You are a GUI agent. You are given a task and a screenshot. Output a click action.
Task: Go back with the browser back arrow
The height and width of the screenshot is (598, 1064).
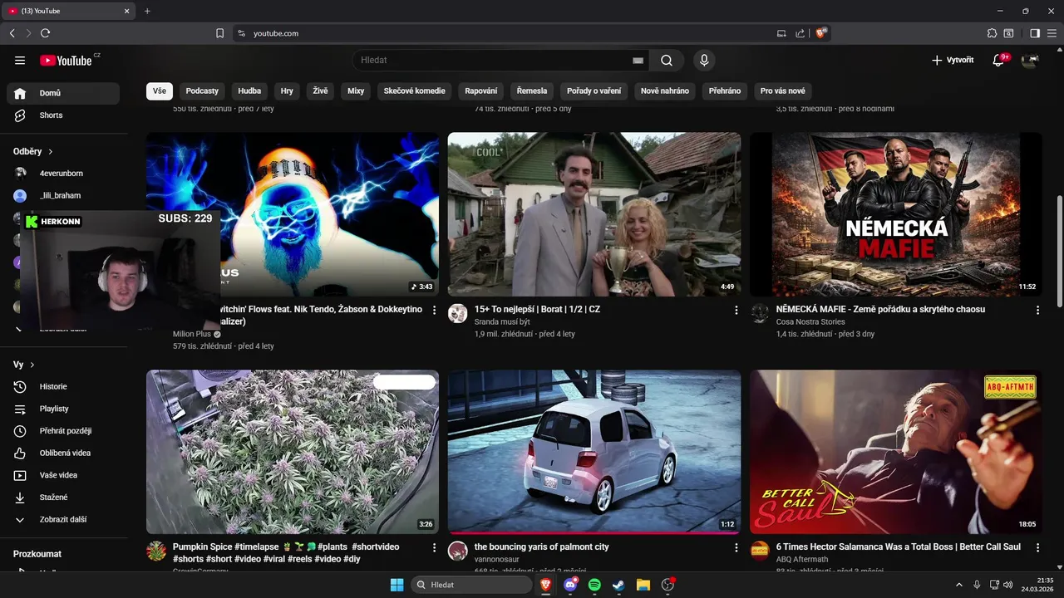[x=12, y=33]
